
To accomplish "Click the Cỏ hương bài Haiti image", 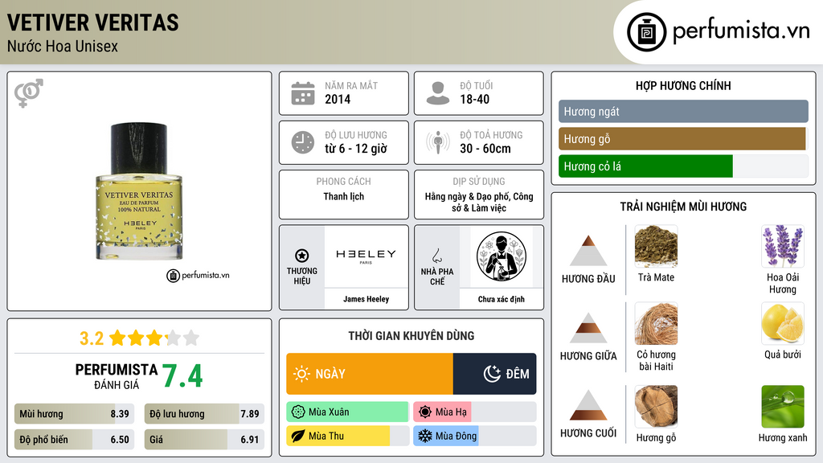I will (656, 323).
